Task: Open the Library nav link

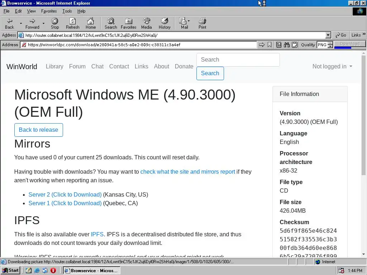Action: 54,66
